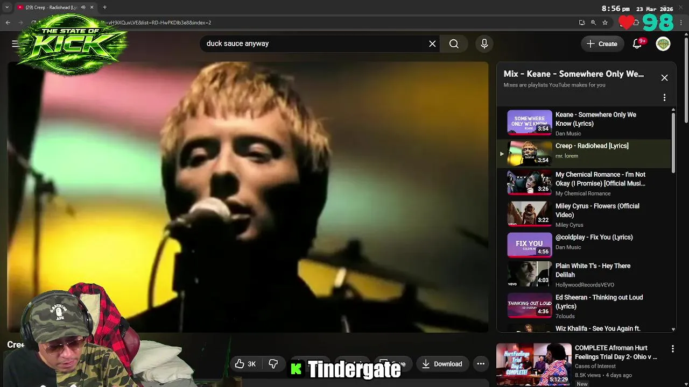
Task: Open browser zoom magnifier icon
Action: coord(593,23)
